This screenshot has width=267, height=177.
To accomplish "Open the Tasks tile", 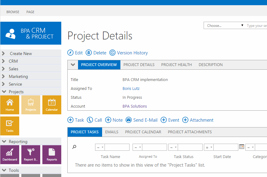I will click(10, 126).
